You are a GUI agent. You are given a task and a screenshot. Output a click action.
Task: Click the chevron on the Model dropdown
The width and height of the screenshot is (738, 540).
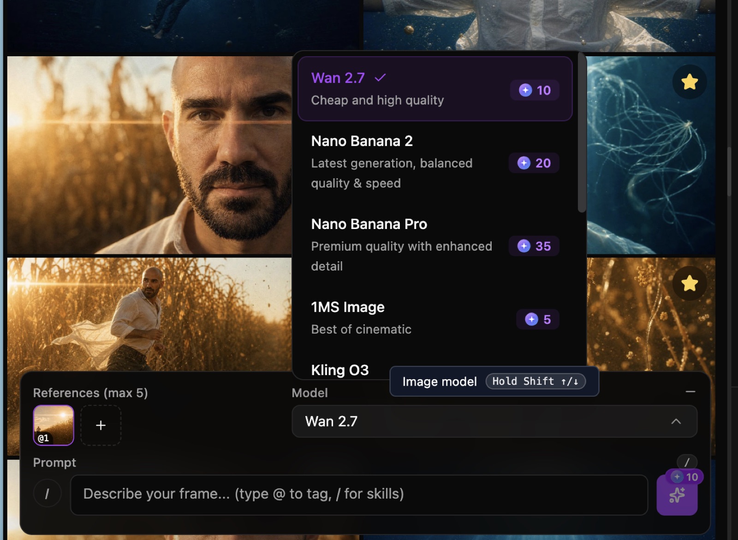676,422
